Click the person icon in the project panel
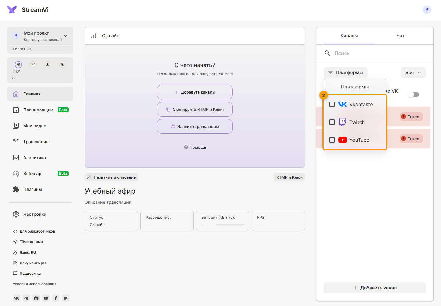This screenshot has width=441, height=306. (x=48, y=65)
